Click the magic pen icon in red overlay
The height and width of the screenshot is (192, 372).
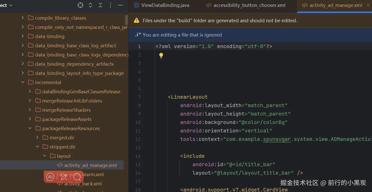64,177
